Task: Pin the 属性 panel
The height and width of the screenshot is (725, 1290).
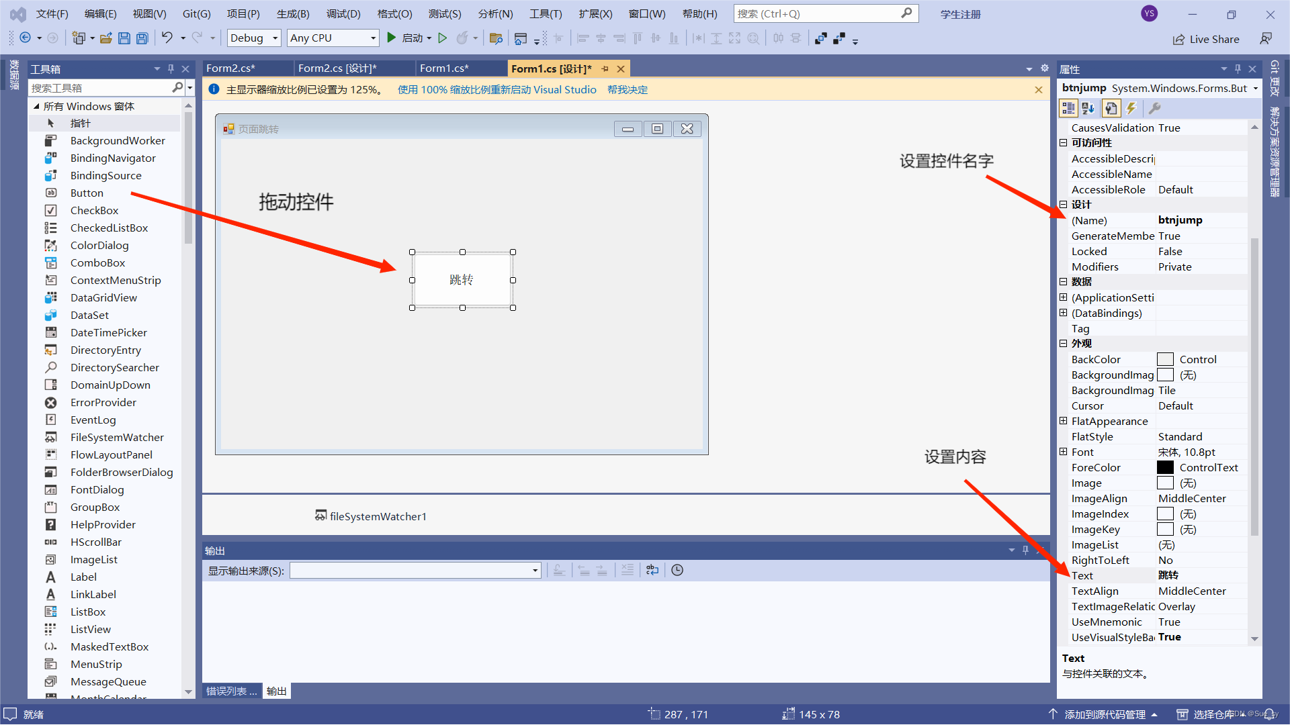Action: pyautogui.click(x=1237, y=68)
